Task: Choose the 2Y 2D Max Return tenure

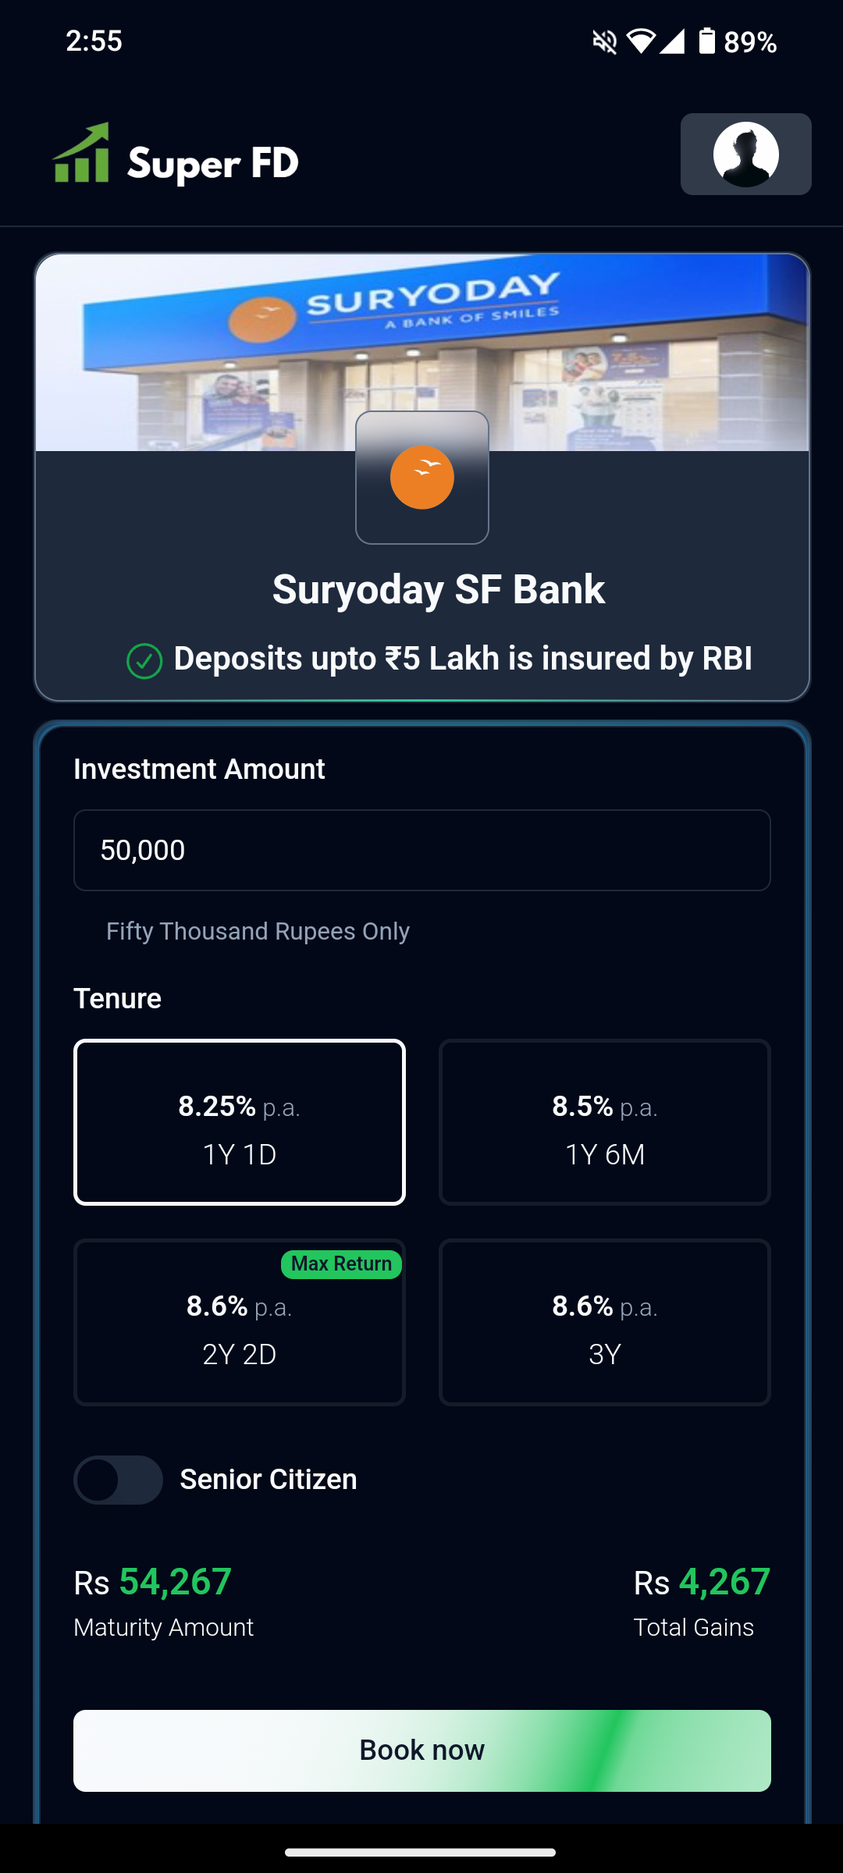Action: 240,1322
